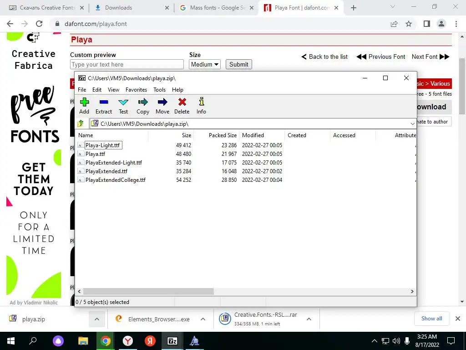Share this page via the share icon
The image size is (466, 350).
tap(394, 24)
